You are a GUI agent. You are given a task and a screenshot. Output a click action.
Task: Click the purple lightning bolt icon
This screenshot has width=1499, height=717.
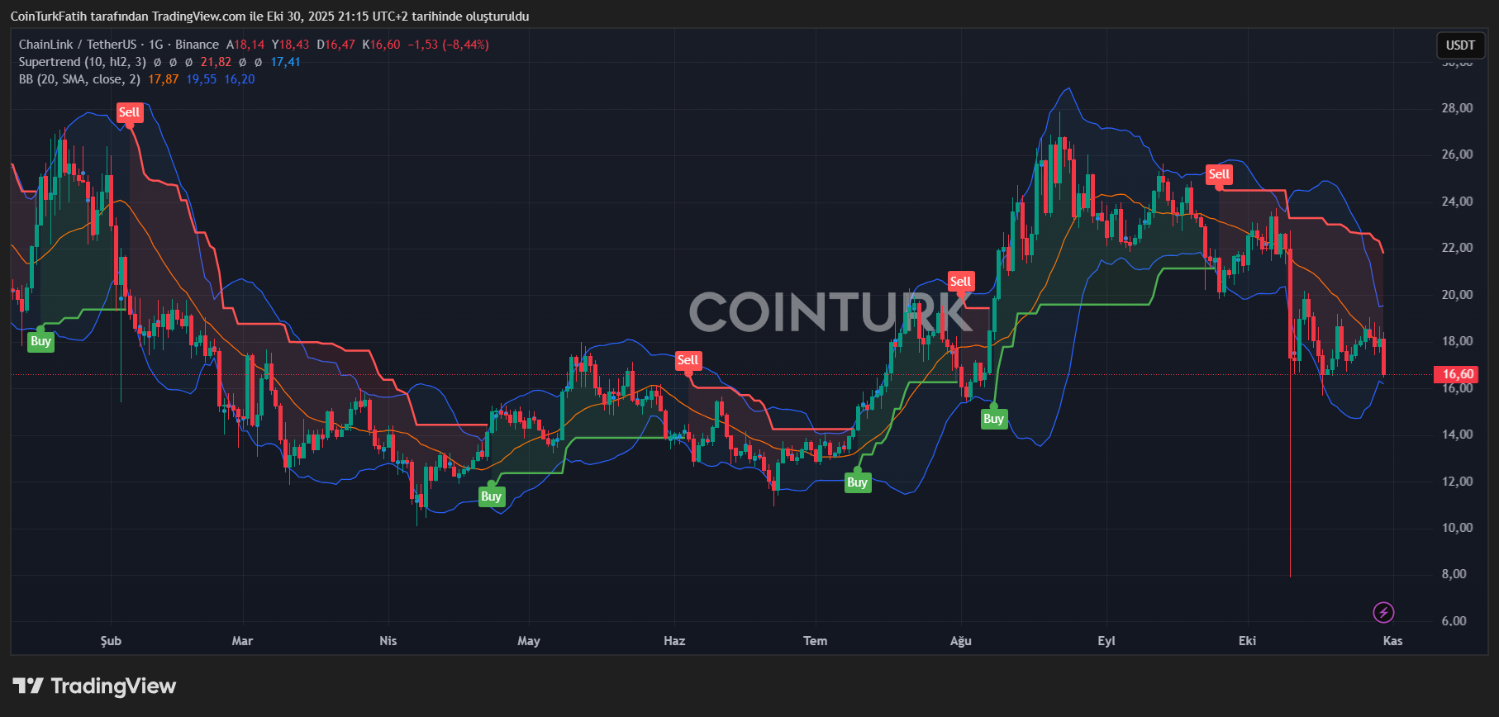pyautogui.click(x=1383, y=612)
